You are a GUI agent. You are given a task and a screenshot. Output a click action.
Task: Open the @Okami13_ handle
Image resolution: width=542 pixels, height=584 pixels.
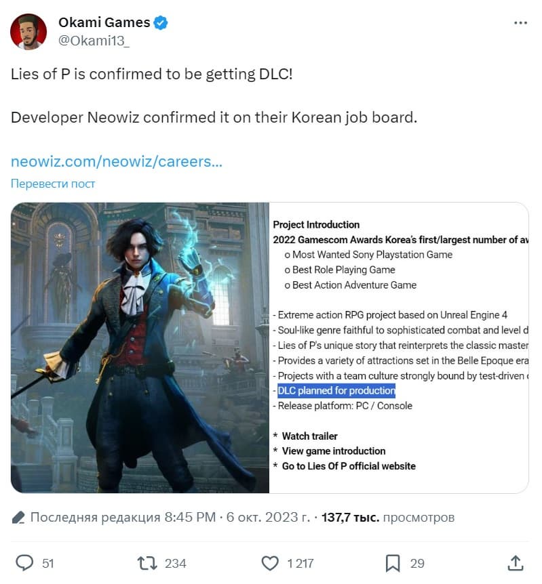click(x=94, y=40)
